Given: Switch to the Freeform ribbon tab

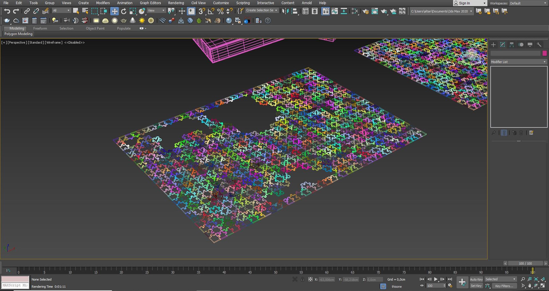Looking at the screenshot, I should pyautogui.click(x=40, y=28).
